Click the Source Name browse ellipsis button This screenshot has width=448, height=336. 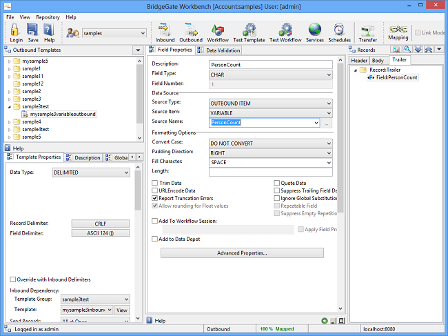(x=326, y=123)
